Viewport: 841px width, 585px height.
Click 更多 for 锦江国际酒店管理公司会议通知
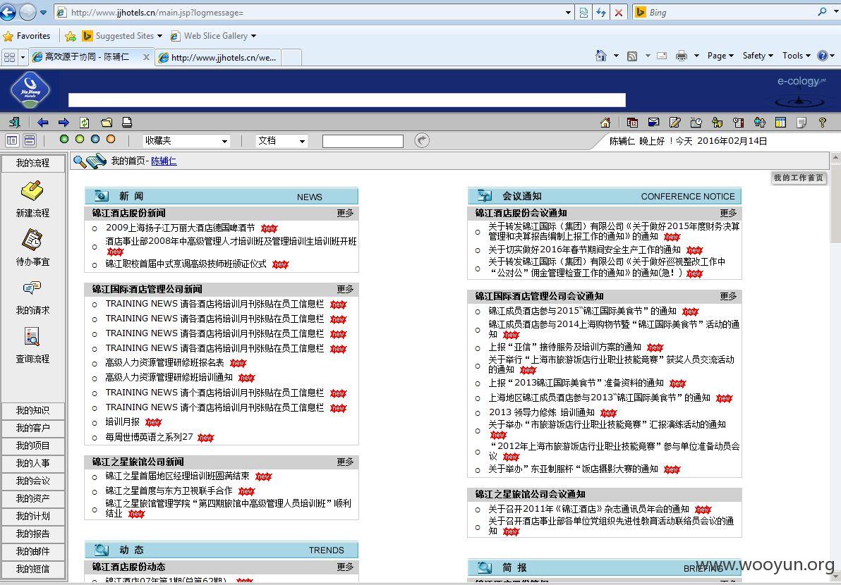[x=728, y=296]
